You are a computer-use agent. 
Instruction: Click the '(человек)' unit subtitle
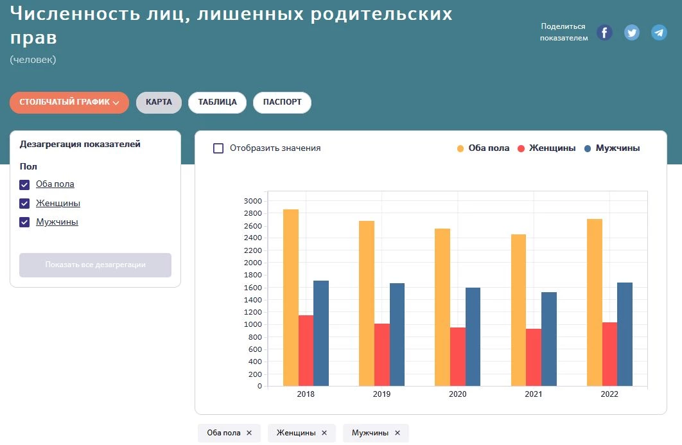click(x=33, y=60)
